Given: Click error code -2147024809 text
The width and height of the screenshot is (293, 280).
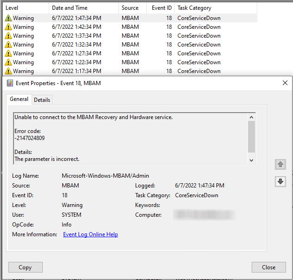Looking at the screenshot, I should tap(30, 138).
